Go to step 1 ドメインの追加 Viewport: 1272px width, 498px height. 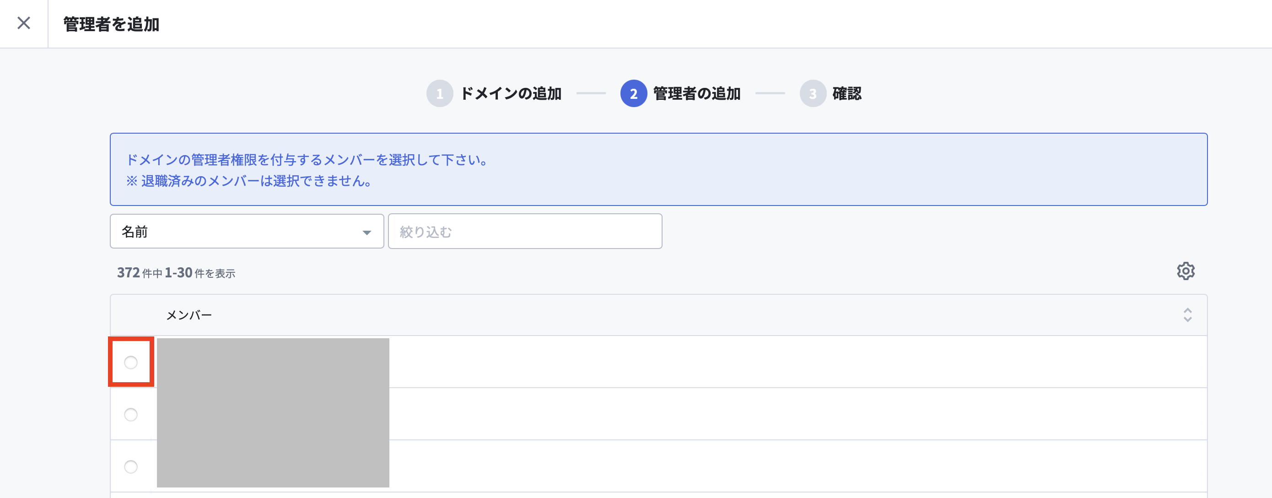point(494,93)
